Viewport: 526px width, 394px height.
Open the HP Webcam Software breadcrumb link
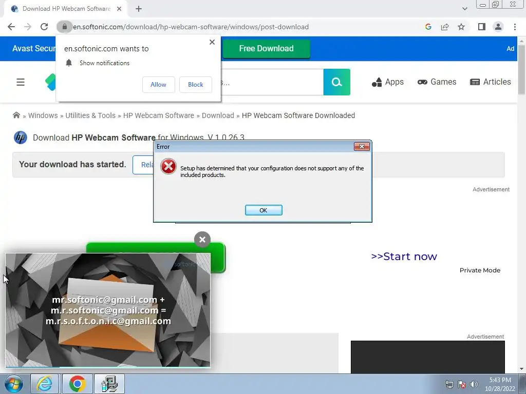159,115
